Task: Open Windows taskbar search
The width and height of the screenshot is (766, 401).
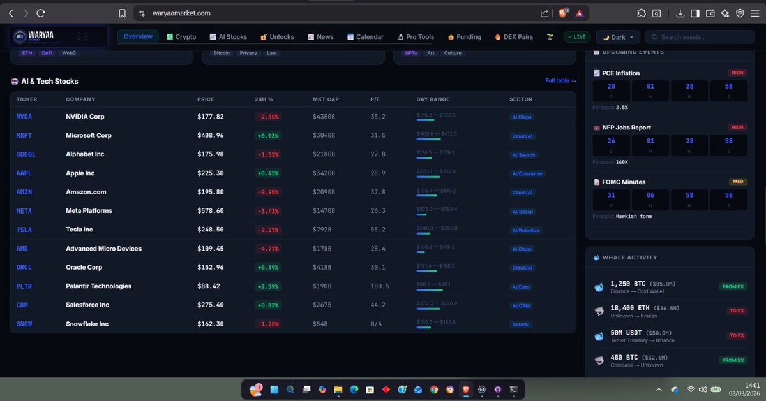Action: pos(290,390)
